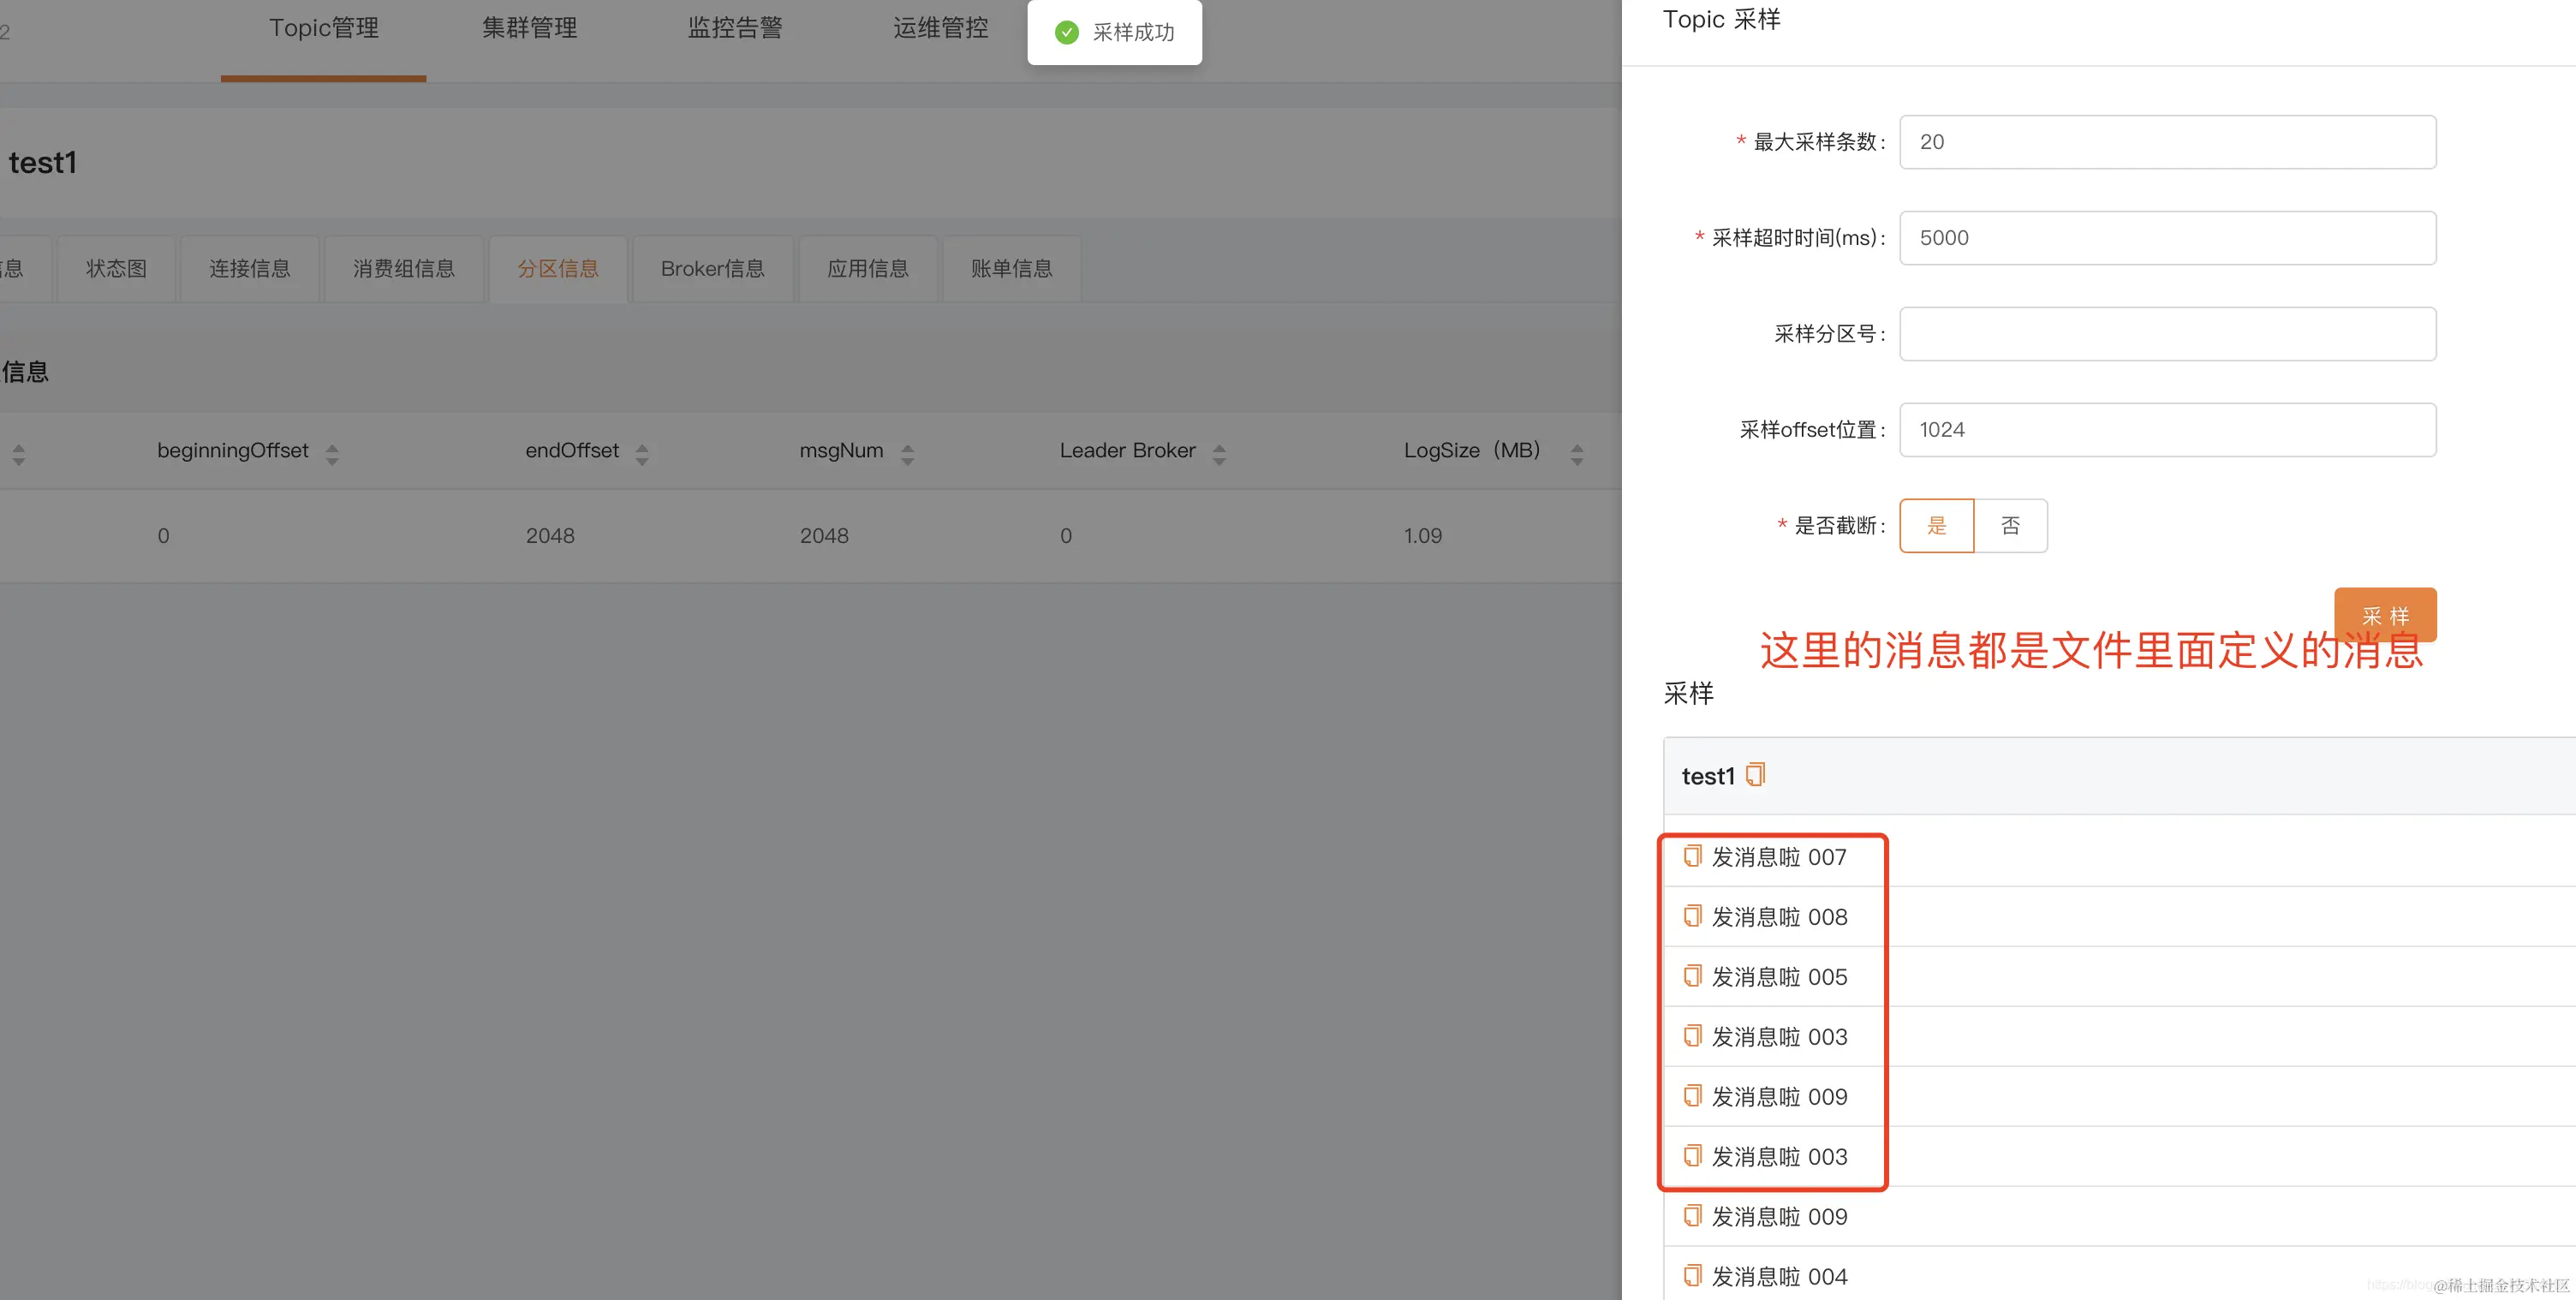2576x1300 pixels.
Task: Copy the second 发消息啦 003 message
Action: (x=1691, y=1155)
